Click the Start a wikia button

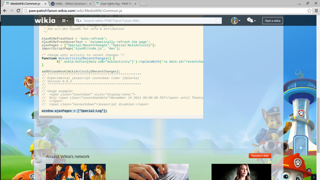(272, 20)
